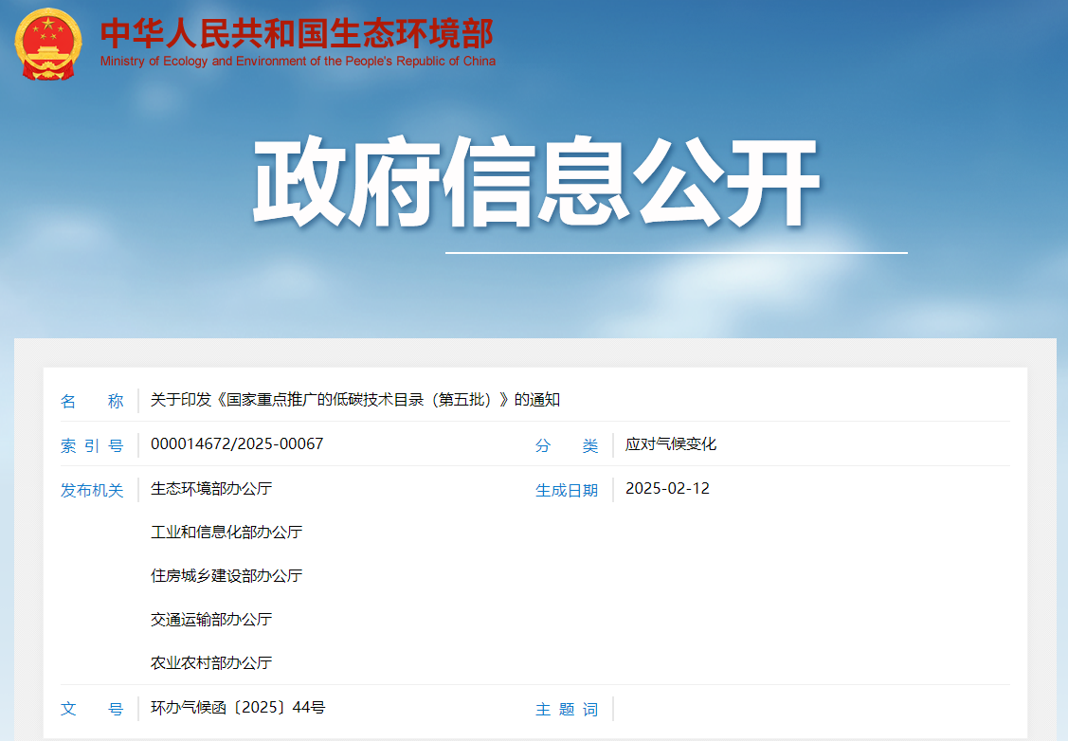This screenshot has width=1068, height=741.
Task: Select issuing agency 交通运输部办公厅
Action: point(211,619)
